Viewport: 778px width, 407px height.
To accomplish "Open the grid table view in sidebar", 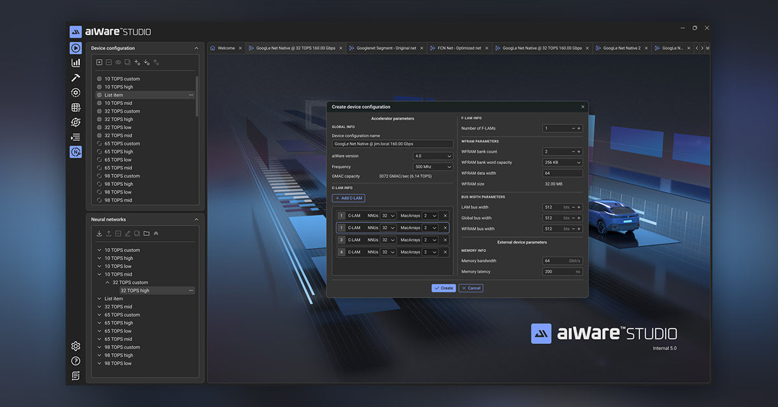I will pos(76,108).
